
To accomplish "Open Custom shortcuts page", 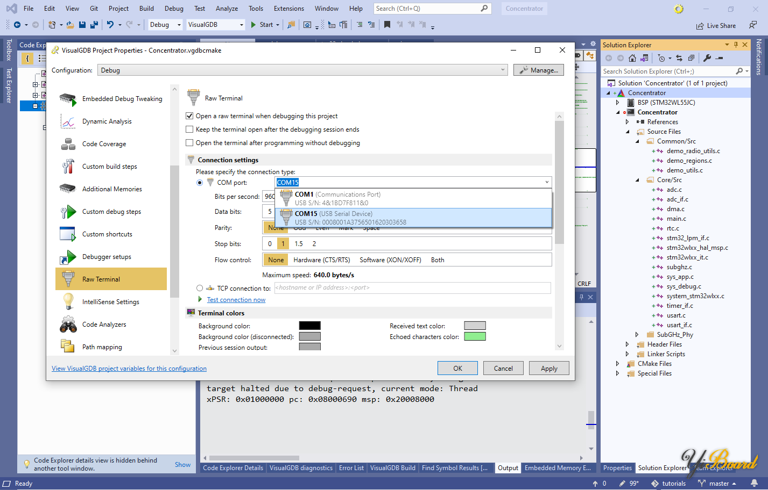I will [111, 234].
